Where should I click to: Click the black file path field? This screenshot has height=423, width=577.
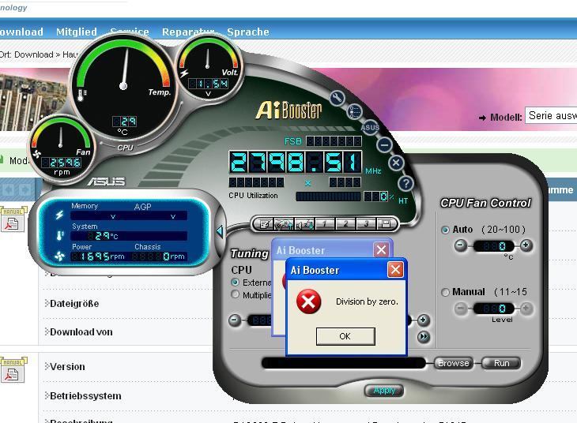[x=343, y=363]
